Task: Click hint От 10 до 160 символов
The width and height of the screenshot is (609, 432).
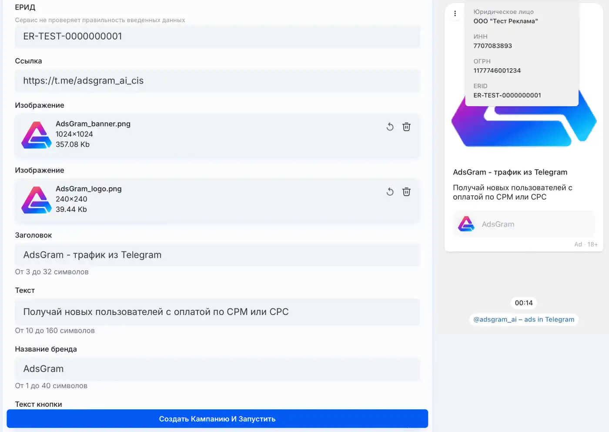Action: (x=55, y=331)
